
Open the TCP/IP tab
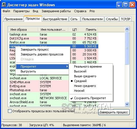pyautogui.click(x=126, y=19)
